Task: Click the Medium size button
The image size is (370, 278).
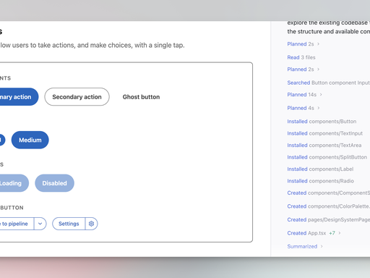Action: point(30,140)
